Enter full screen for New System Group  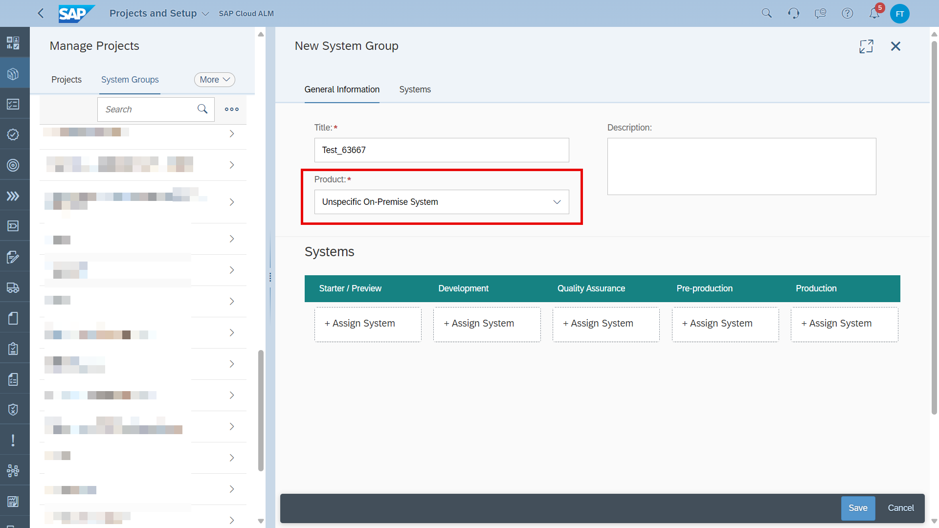click(x=866, y=46)
